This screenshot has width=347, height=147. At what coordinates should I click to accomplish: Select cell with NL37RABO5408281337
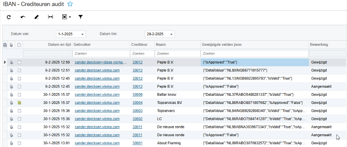pyautogui.click(x=255, y=95)
